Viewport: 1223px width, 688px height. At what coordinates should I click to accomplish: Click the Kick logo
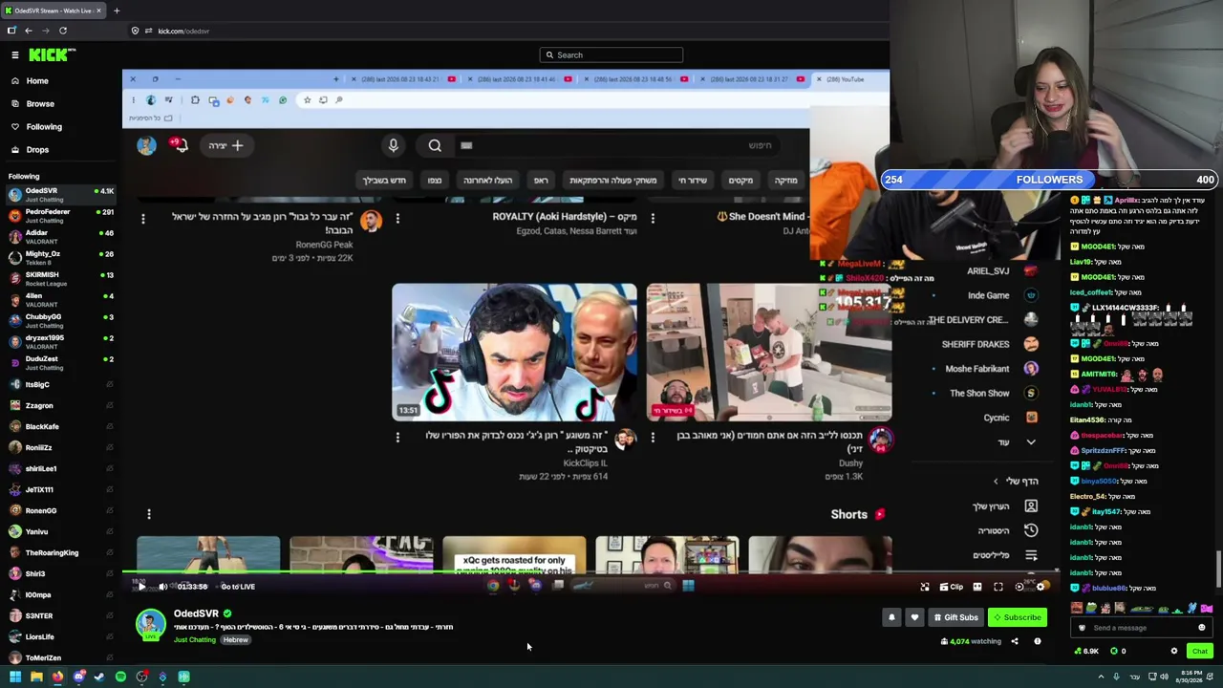[52, 55]
